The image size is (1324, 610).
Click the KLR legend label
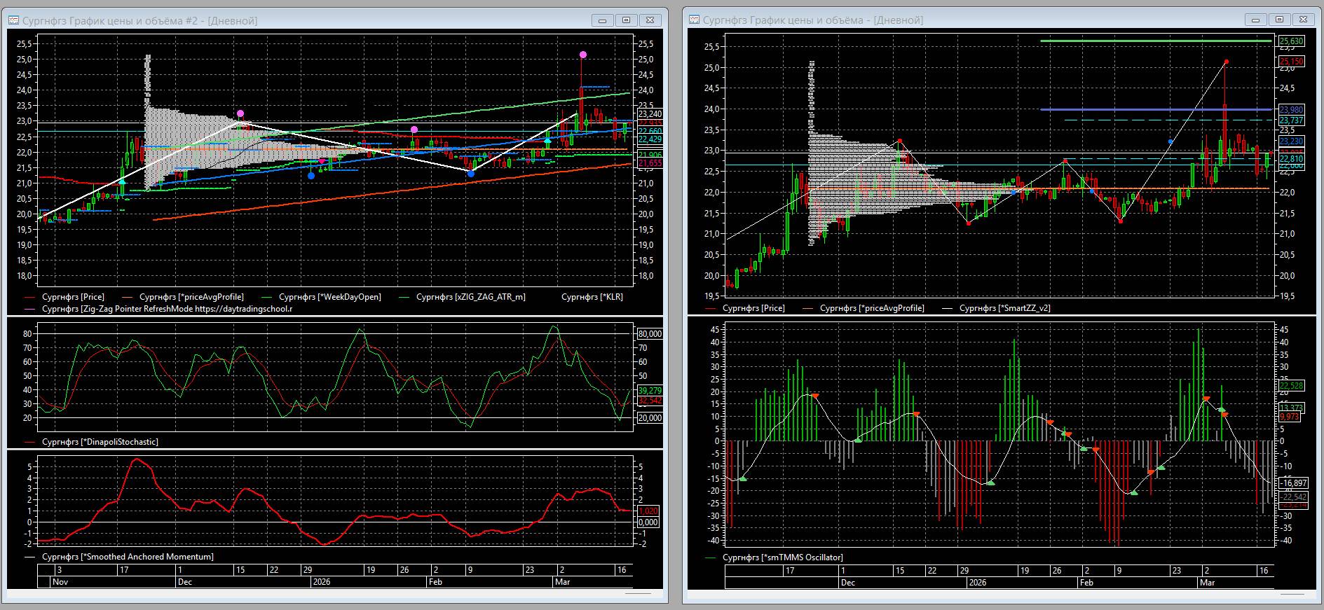click(592, 297)
